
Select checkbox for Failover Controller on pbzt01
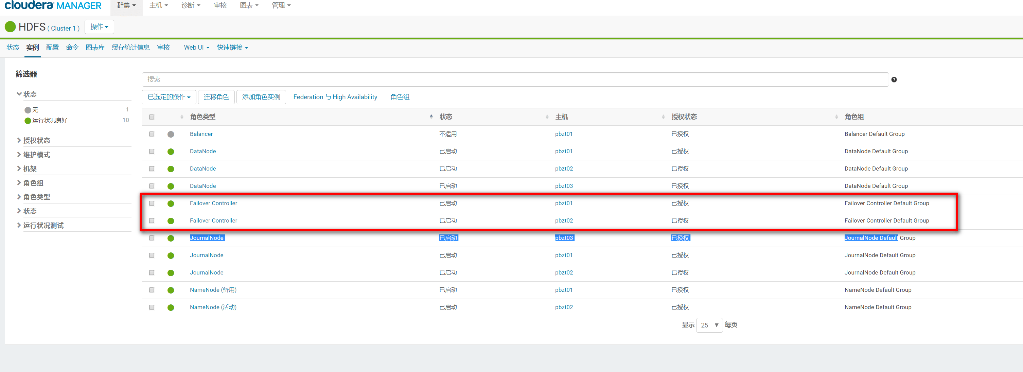point(152,203)
